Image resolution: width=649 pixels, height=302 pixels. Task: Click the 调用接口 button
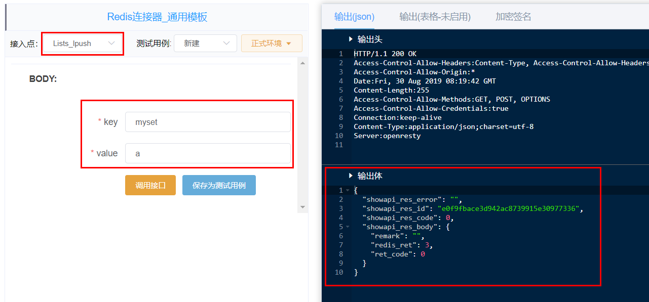[150, 185]
